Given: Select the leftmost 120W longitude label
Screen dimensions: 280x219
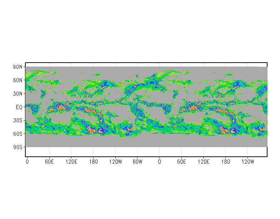Looking at the screenshot, I should pos(116,162).
